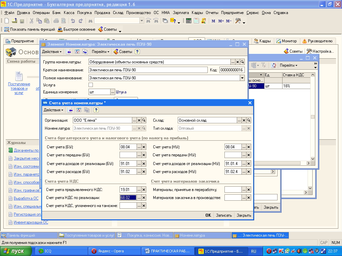Screen dimensions: 342x256
Task: Click the M- memory button
Action: [x=228, y=21]
